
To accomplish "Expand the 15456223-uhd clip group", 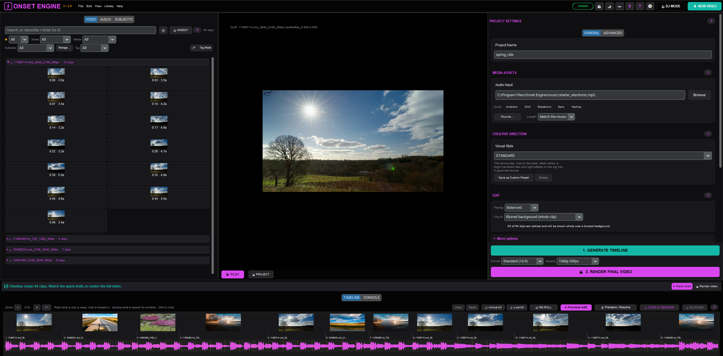I will click(x=108, y=250).
